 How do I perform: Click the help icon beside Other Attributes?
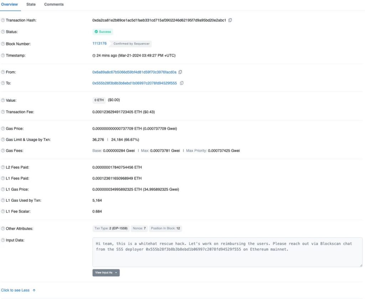(3, 228)
